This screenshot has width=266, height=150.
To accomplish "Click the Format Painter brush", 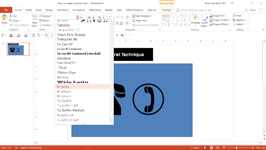I will coord(11,25).
